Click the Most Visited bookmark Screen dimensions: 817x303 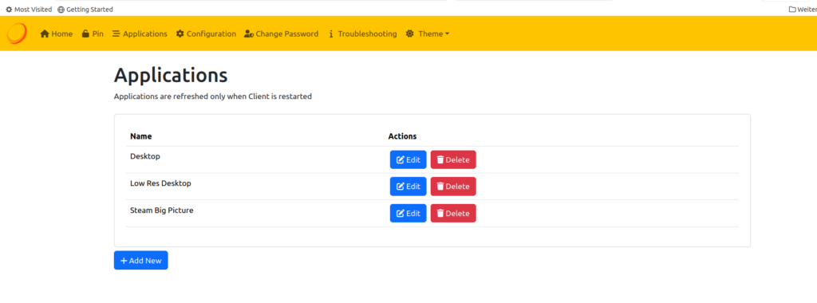(x=29, y=10)
